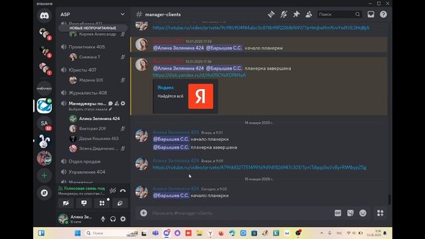Set voice channel status text
The image size is (425, 239).
click(x=90, y=110)
